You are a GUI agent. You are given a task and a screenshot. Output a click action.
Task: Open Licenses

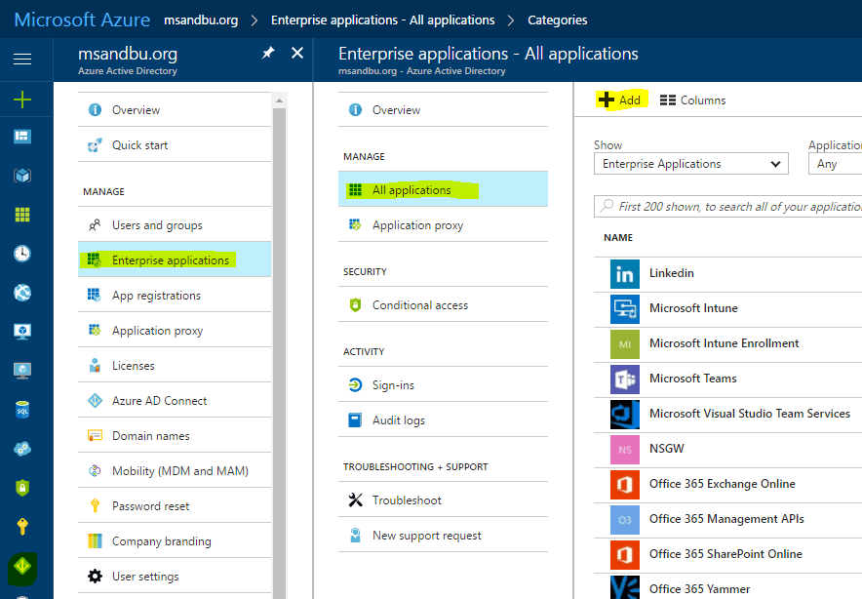point(175,365)
